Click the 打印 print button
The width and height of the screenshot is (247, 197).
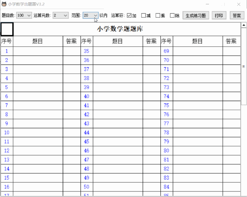[219, 16]
